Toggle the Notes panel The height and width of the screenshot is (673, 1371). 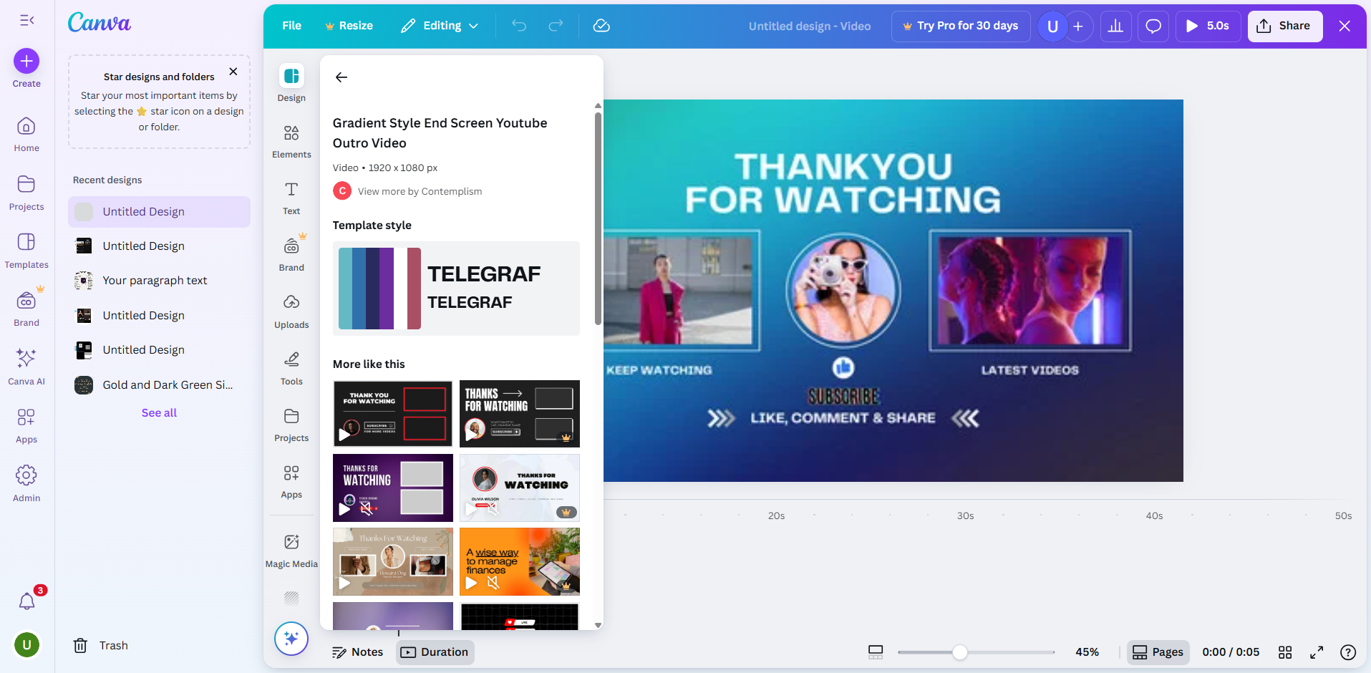[358, 652]
